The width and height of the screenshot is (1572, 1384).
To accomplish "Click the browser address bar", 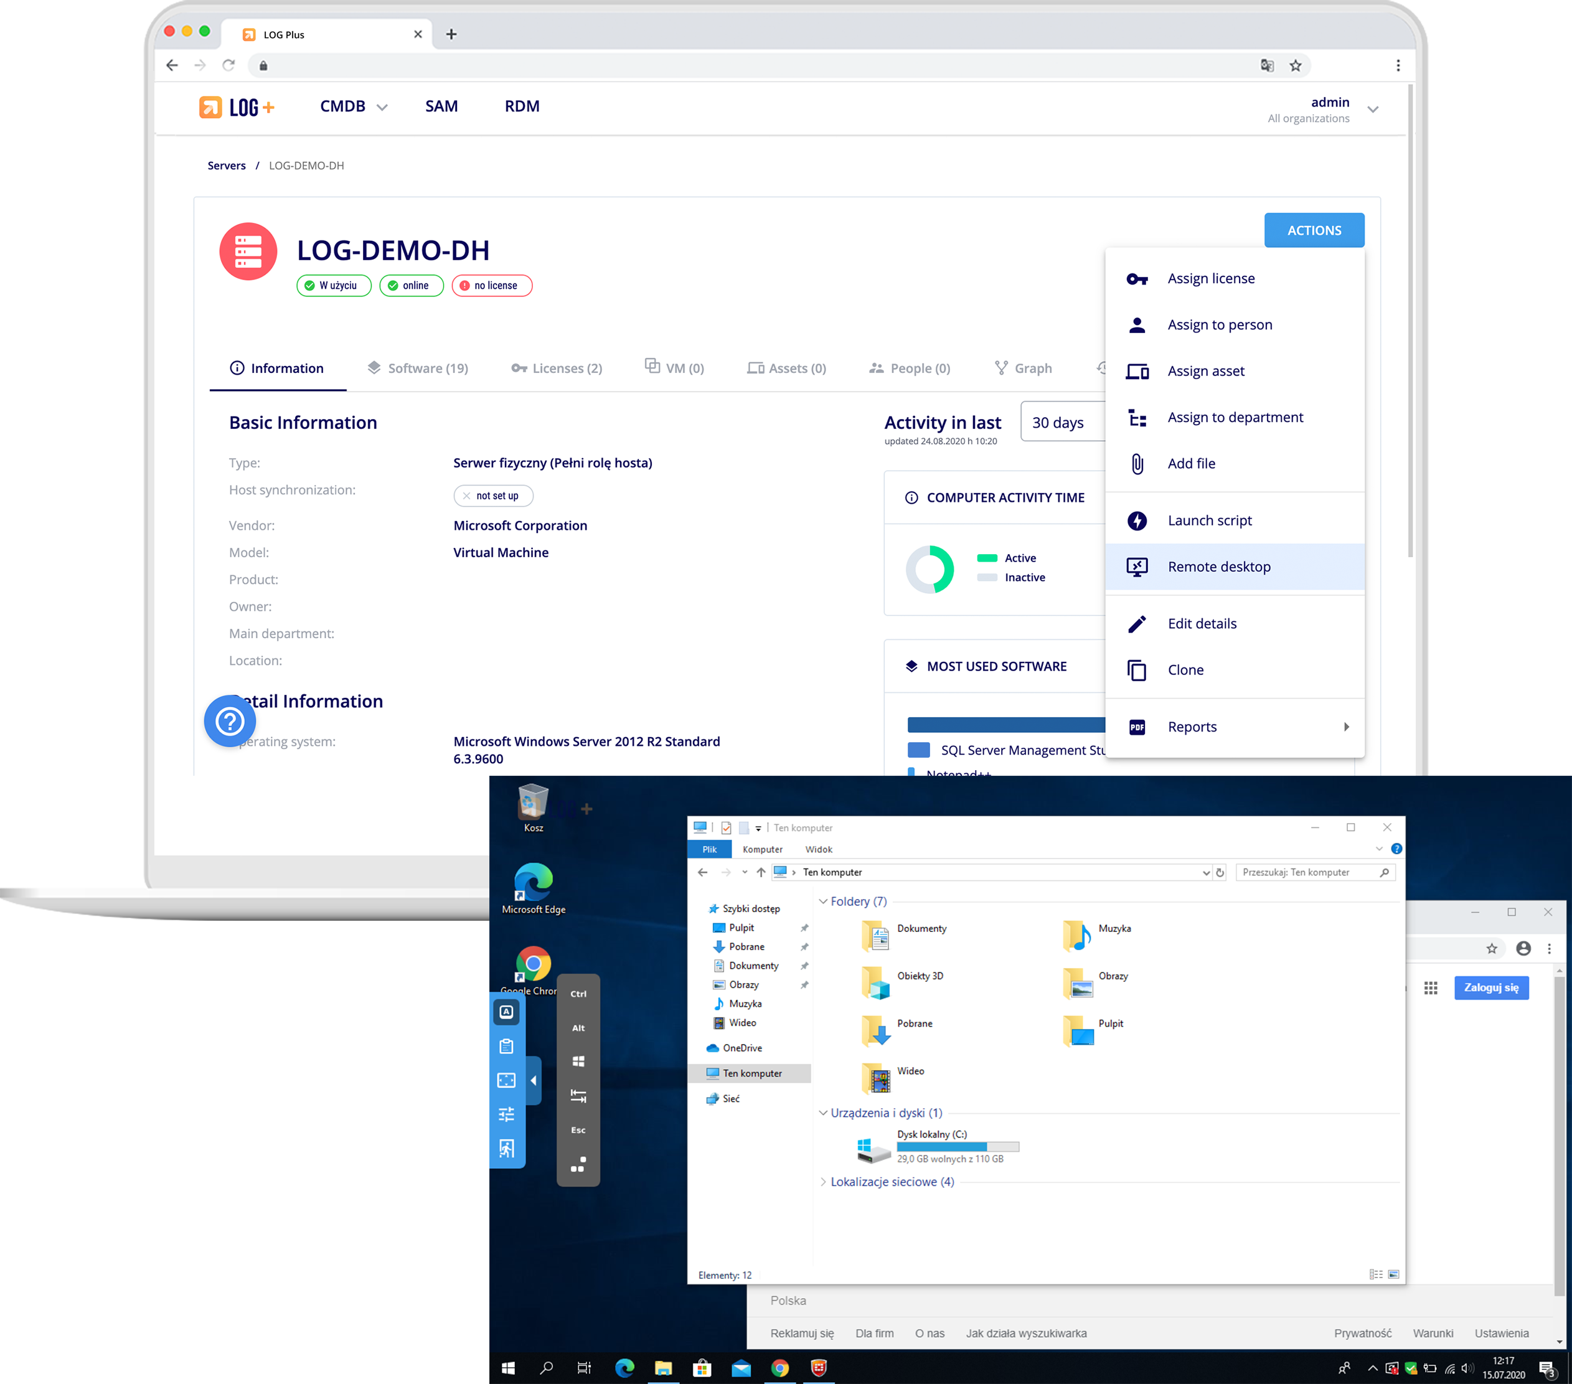I will [779, 65].
